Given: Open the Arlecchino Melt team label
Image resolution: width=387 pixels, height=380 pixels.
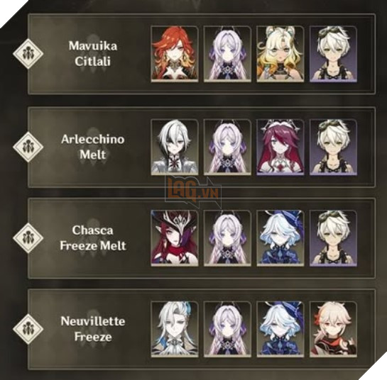Looking at the screenshot, I should [93, 147].
